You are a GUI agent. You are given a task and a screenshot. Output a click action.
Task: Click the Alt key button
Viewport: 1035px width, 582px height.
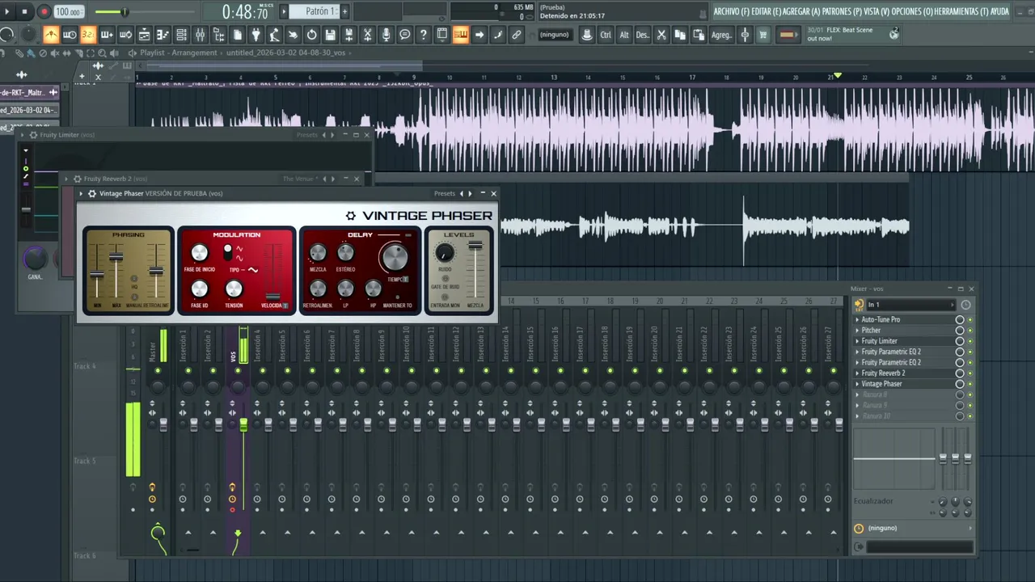tap(624, 35)
